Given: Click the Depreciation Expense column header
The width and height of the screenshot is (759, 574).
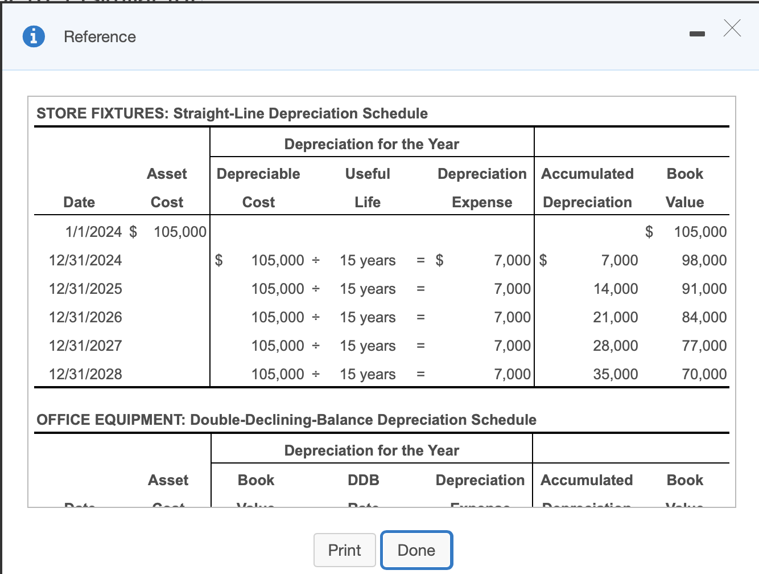Looking at the screenshot, I should [481, 188].
